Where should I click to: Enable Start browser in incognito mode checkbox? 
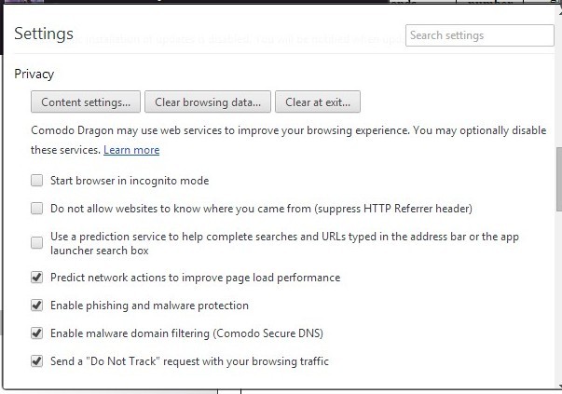click(x=37, y=181)
